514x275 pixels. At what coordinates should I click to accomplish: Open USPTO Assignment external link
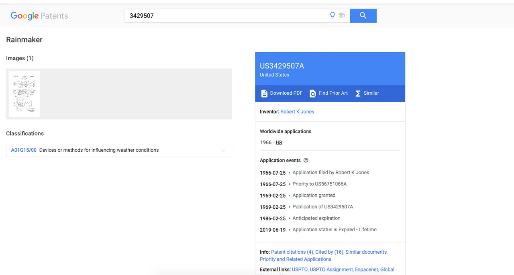click(331, 269)
